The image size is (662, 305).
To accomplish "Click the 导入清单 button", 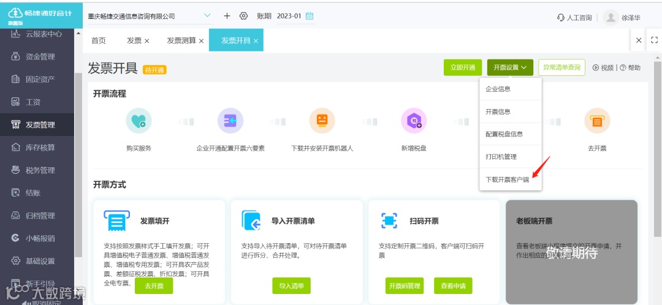I will coord(291,285).
